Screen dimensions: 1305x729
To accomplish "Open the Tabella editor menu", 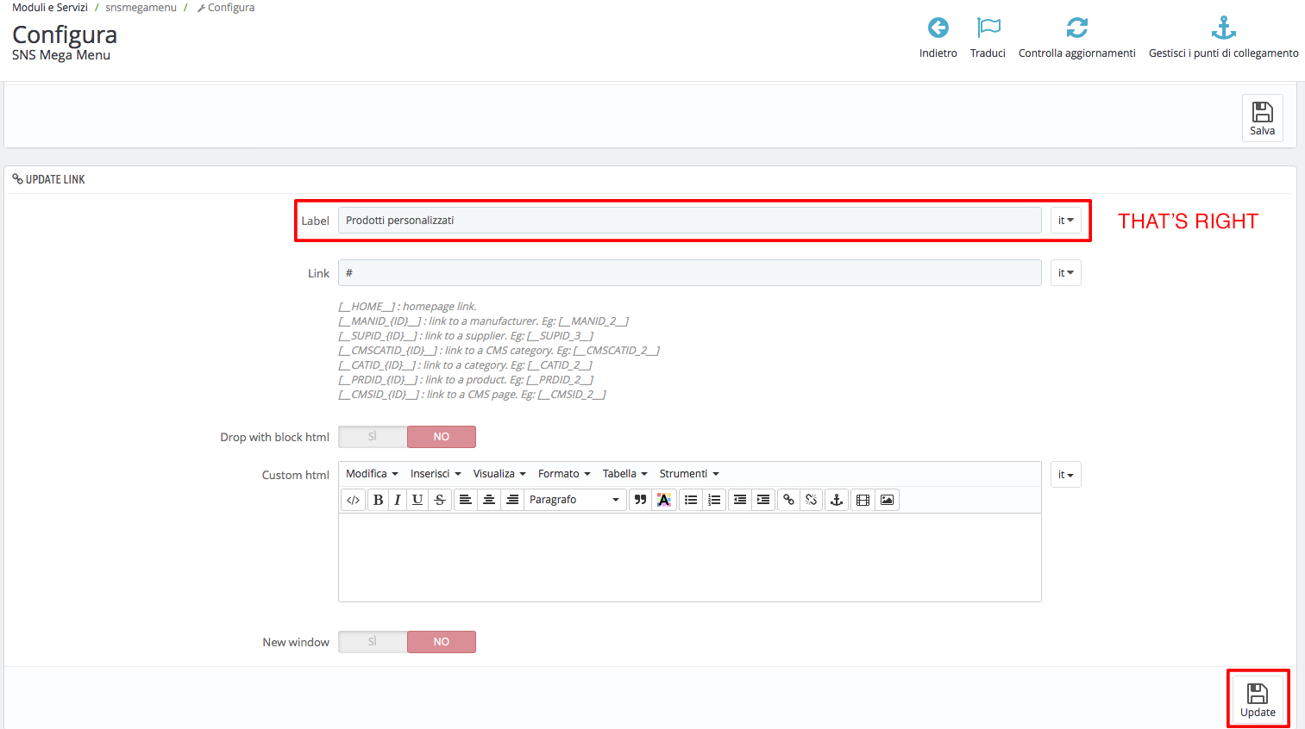I will (x=624, y=474).
